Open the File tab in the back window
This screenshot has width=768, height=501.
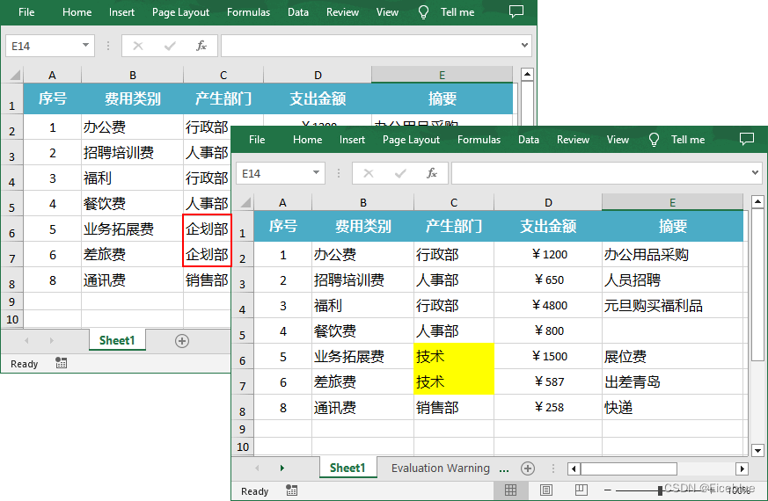click(x=26, y=12)
